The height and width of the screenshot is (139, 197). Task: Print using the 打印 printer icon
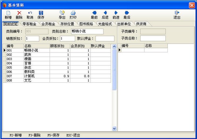pyautogui.click(x=73, y=13)
